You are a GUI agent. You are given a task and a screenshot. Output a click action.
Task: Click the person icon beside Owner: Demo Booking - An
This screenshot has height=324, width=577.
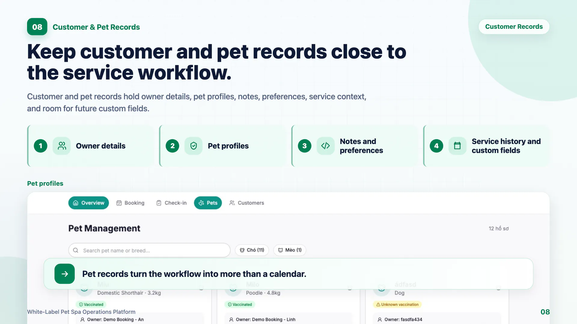(82, 319)
